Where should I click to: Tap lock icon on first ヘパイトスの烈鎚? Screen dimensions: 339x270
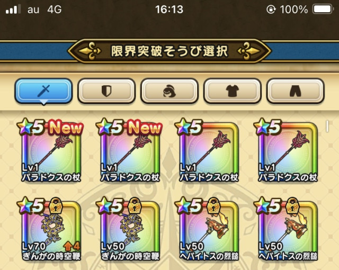[x=214, y=205]
